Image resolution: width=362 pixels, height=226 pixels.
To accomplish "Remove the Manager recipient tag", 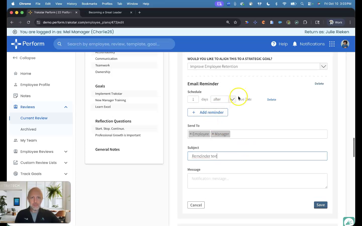I will click(213, 134).
